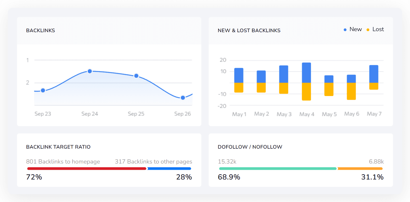Image resolution: width=410 pixels, height=202 pixels.
Task: Click the BACKLINKS panel title
Action: click(x=41, y=31)
